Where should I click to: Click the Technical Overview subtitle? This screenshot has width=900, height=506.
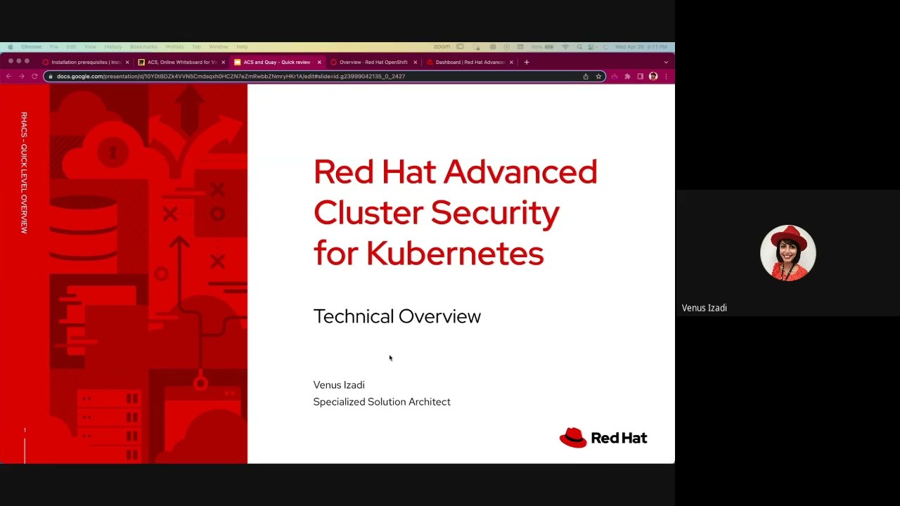[x=397, y=316]
